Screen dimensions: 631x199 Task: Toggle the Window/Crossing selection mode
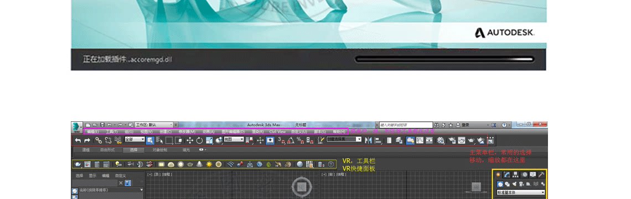[179, 141]
